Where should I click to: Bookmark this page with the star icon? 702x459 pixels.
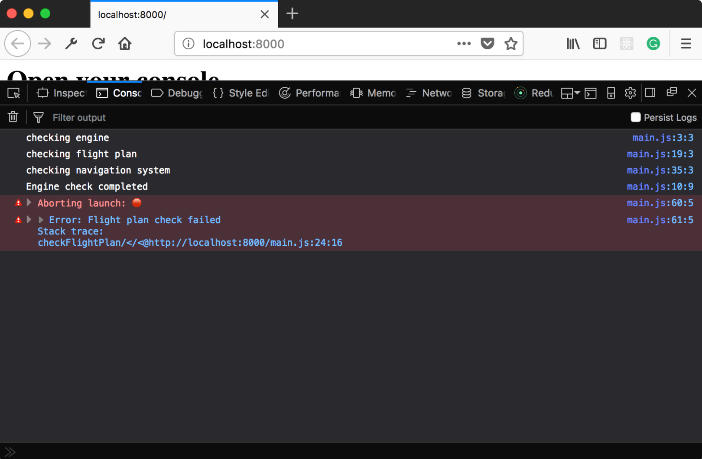pos(511,44)
